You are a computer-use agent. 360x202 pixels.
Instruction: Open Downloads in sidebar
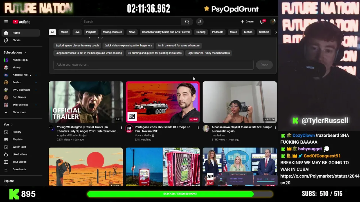(20, 169)
